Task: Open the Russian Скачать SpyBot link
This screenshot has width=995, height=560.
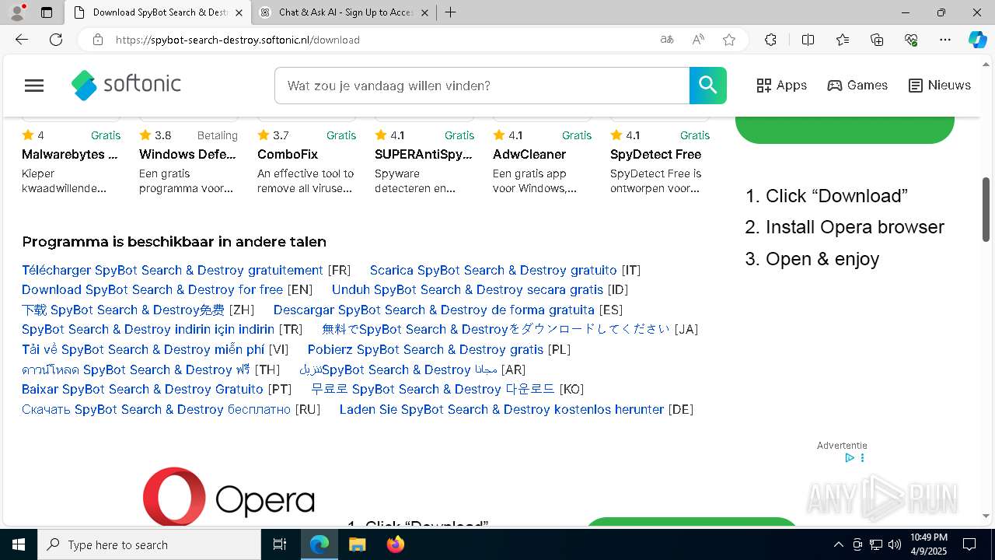Action: pyautogui.click(x=156, y=409)
